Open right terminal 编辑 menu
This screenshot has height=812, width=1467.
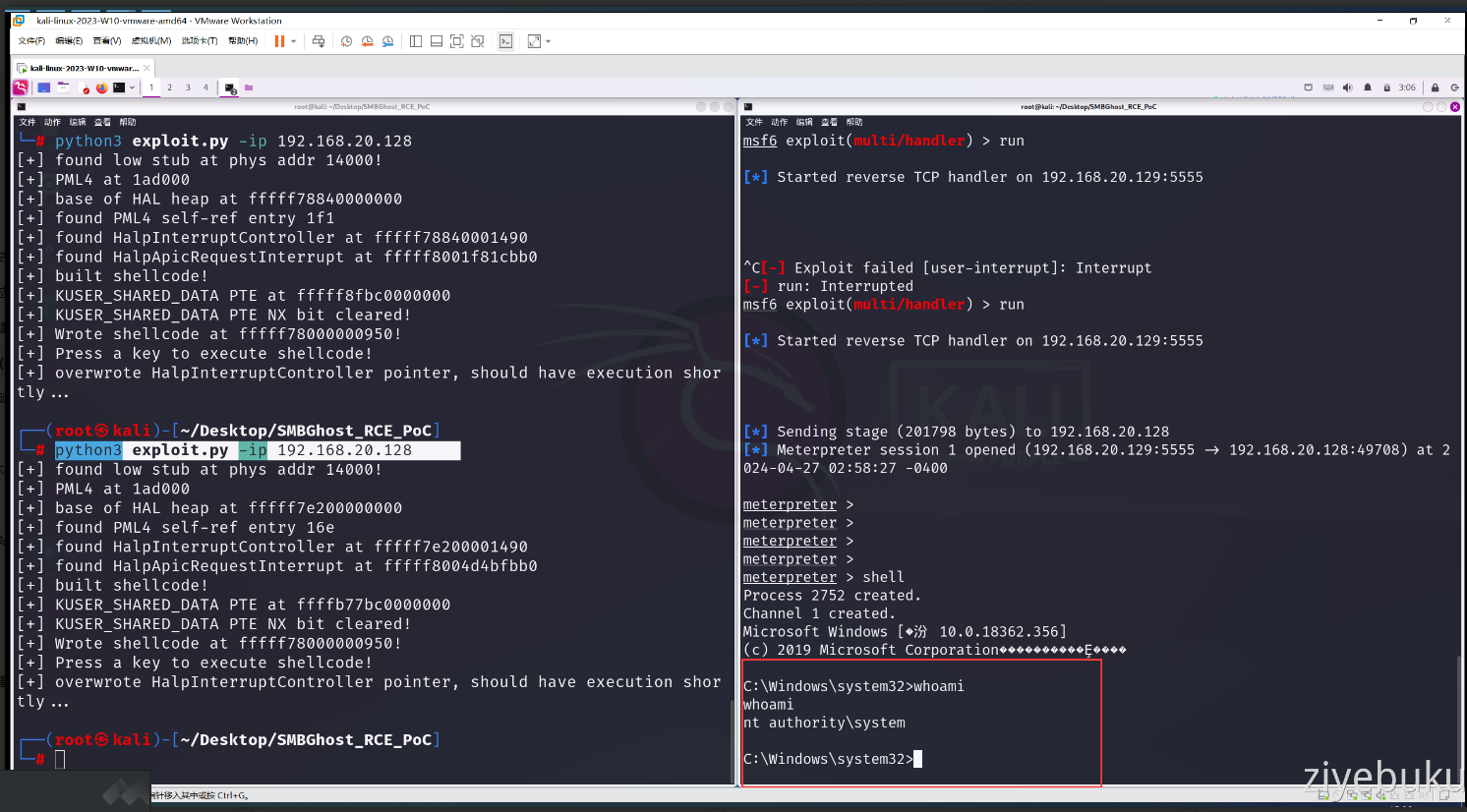pos(804,123)
